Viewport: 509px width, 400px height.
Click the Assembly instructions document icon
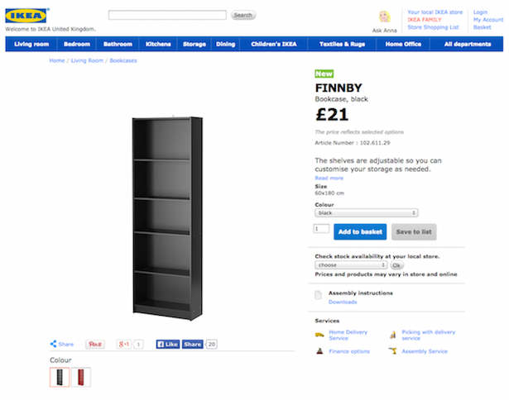319,296
